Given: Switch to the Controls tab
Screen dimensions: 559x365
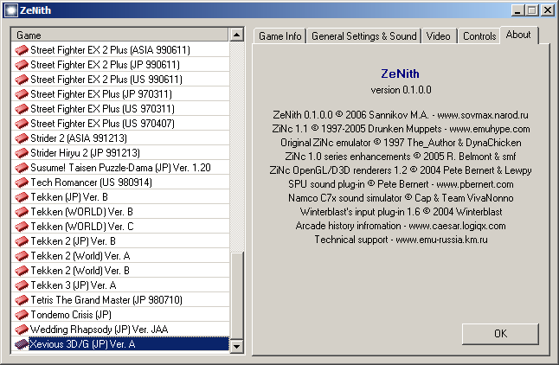Looking at the screenshot, I should (x=479, y=36).
